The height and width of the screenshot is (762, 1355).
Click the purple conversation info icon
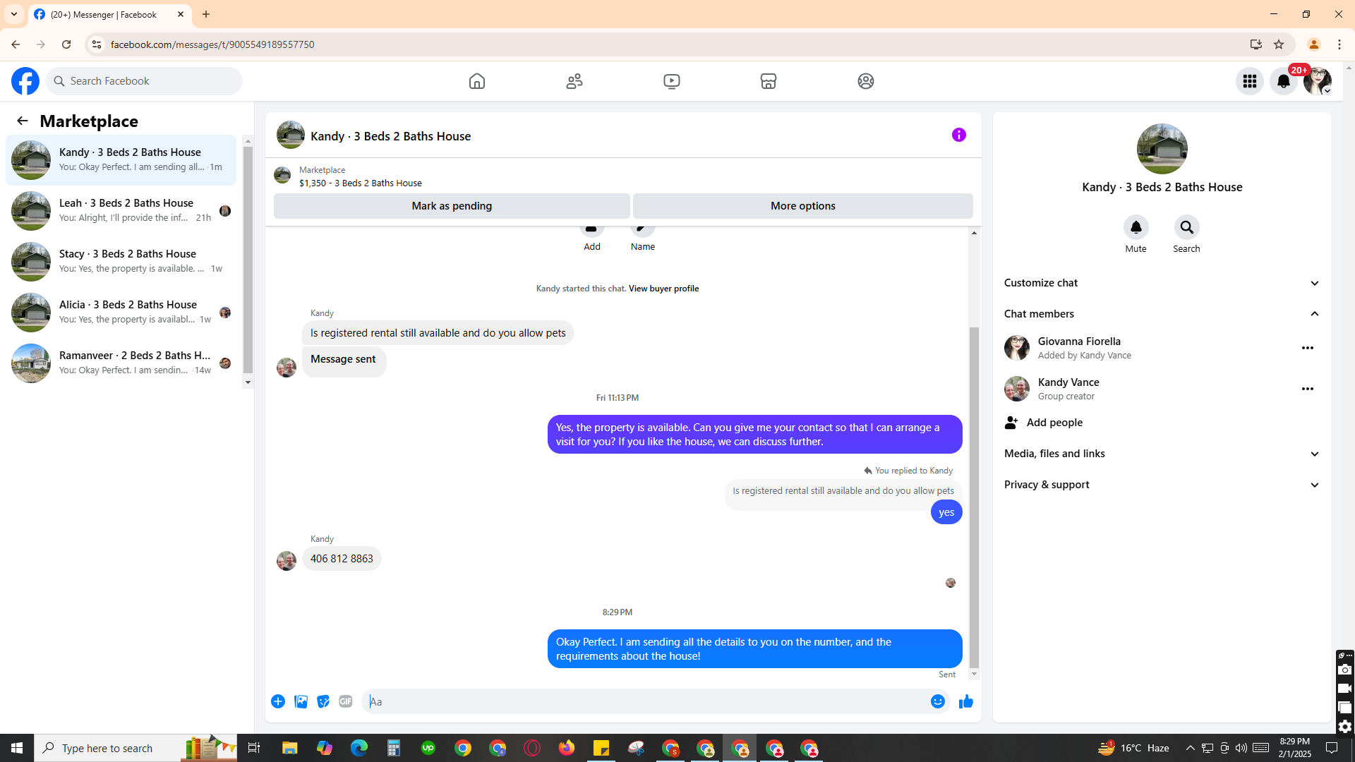pyautogui.click(x=958, y=135)
